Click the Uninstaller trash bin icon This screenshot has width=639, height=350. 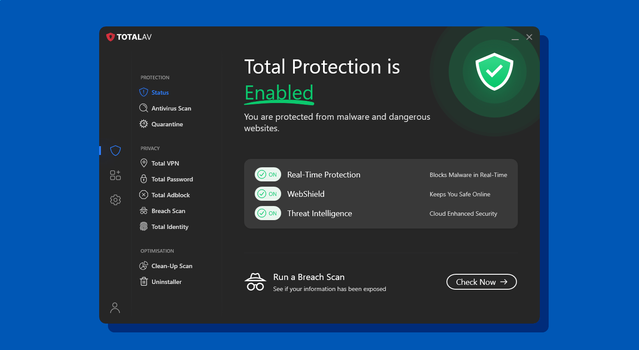tap(143, 281)
